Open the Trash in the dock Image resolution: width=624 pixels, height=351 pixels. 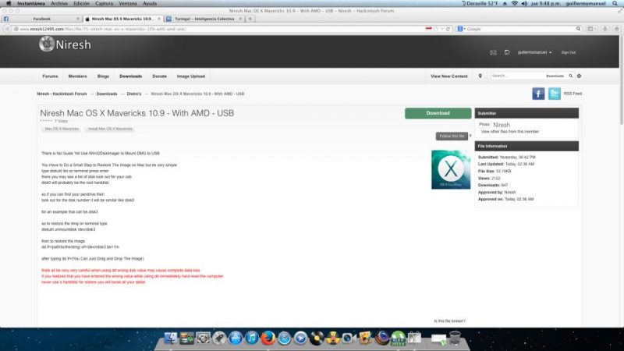pos(455,338)
